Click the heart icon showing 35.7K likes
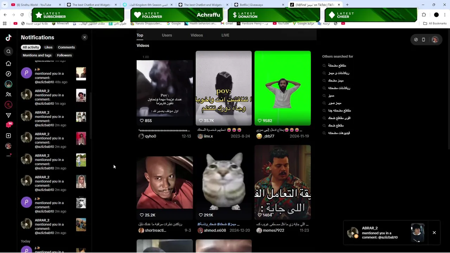450x253 pixels. click(x=201, y=121)
